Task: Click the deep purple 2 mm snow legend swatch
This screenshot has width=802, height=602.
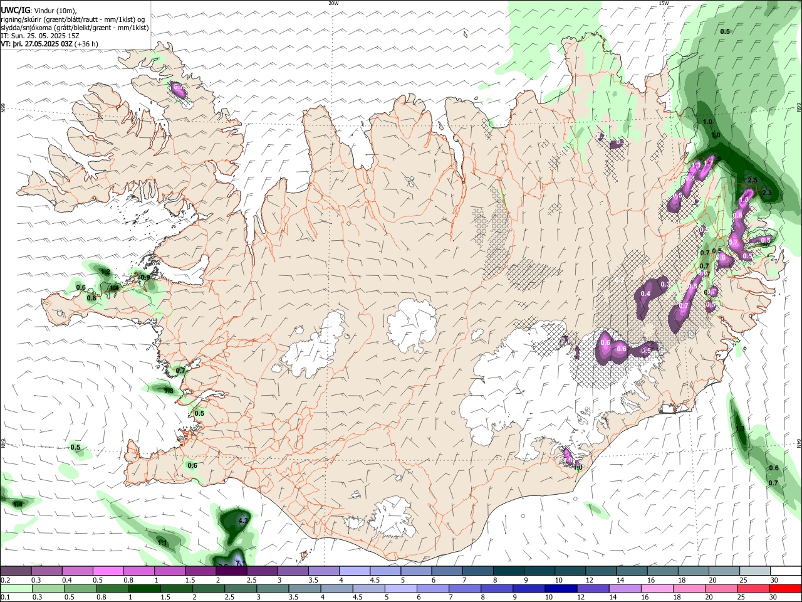Action: pyautogui.click(x=231, y=571)
